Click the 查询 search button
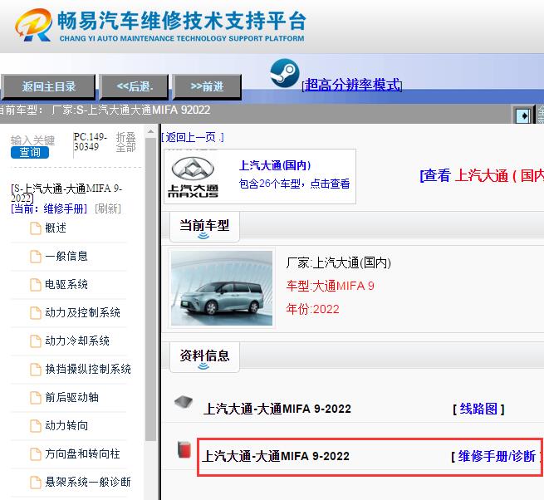Image resolution: width=544 pixels, height=500 pixels. click(x=30, y=152)
